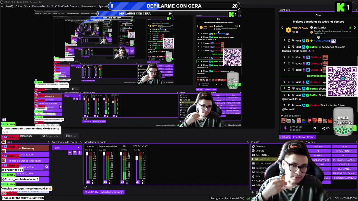This screenshot has height=201, width=358.
Task: Expand the WEBCAM source group
Action: [253, 159]
